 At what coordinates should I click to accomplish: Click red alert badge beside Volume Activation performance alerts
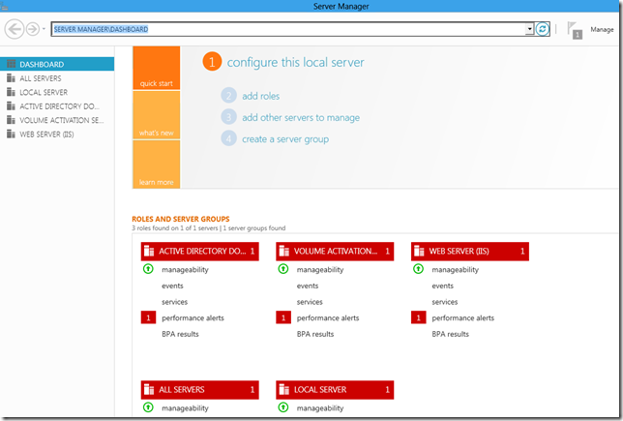[283, 317]
